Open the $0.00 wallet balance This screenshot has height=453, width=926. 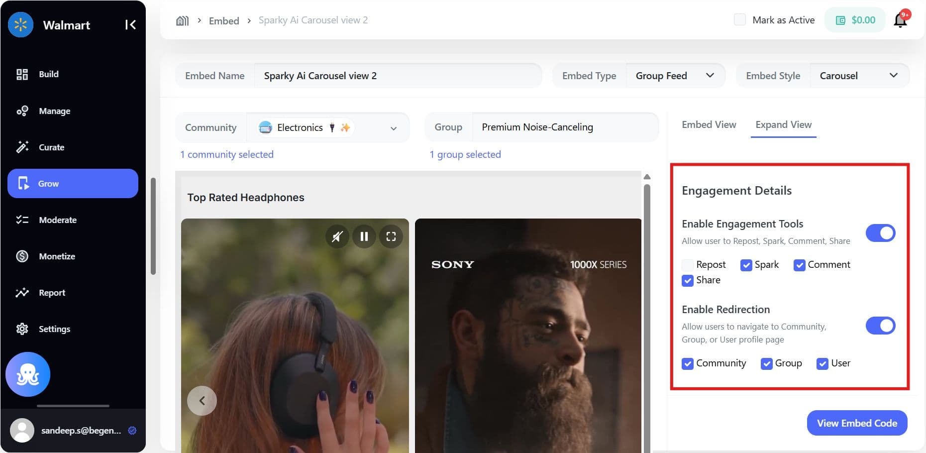click(855, 20)
